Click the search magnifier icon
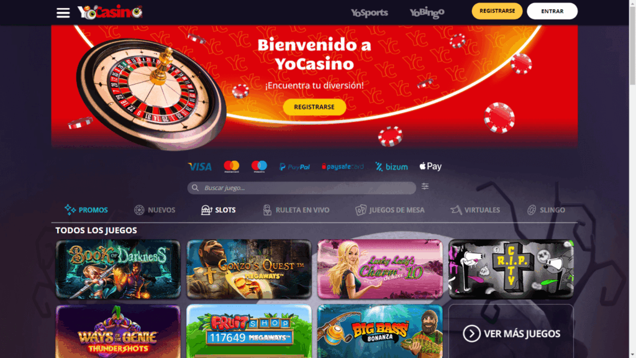Viewport: 636px width, 358px height. tap(195, 188)
